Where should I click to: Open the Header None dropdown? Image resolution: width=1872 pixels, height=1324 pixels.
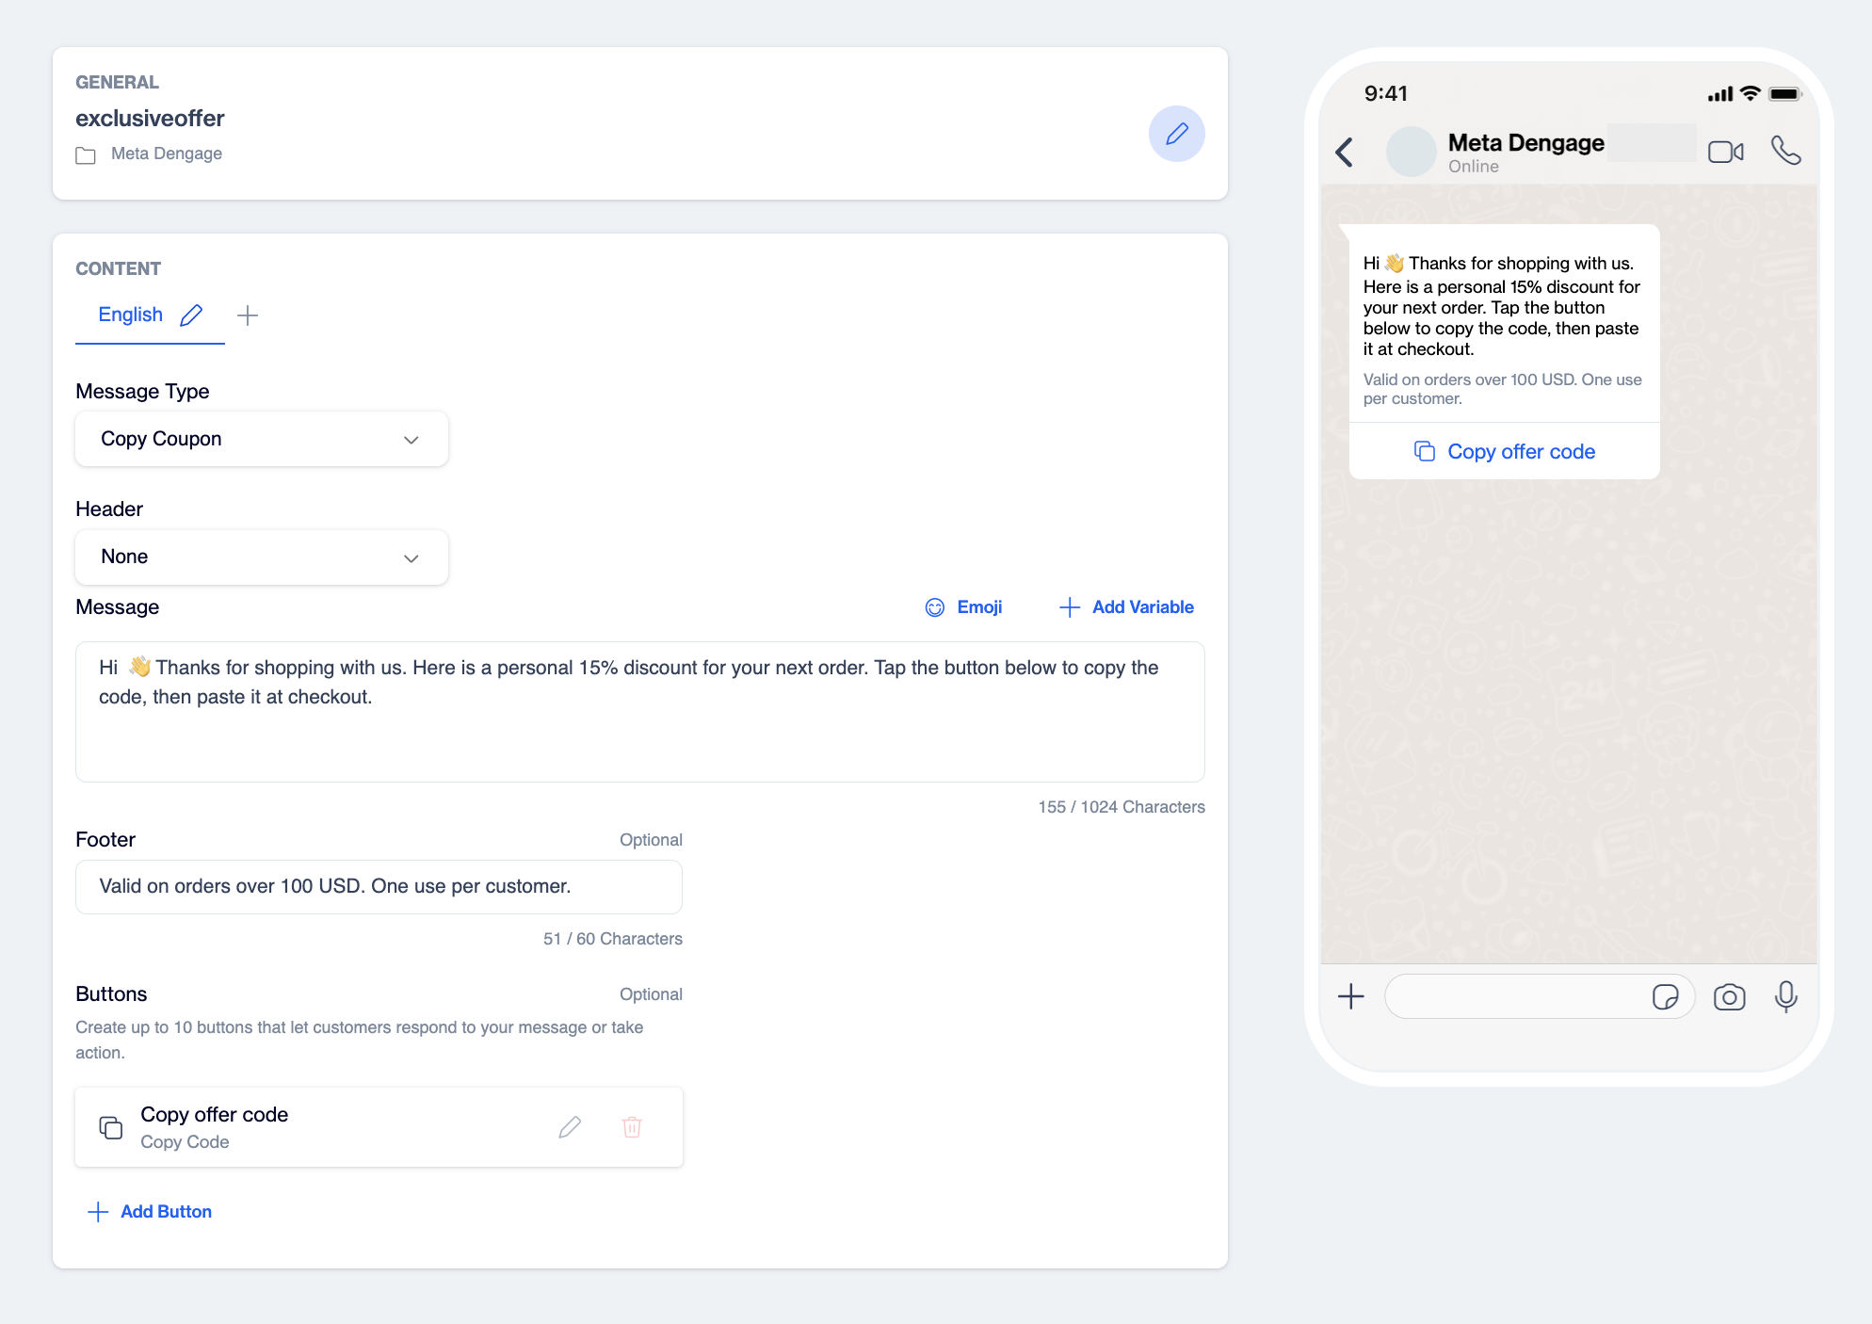tap(262, 557)
